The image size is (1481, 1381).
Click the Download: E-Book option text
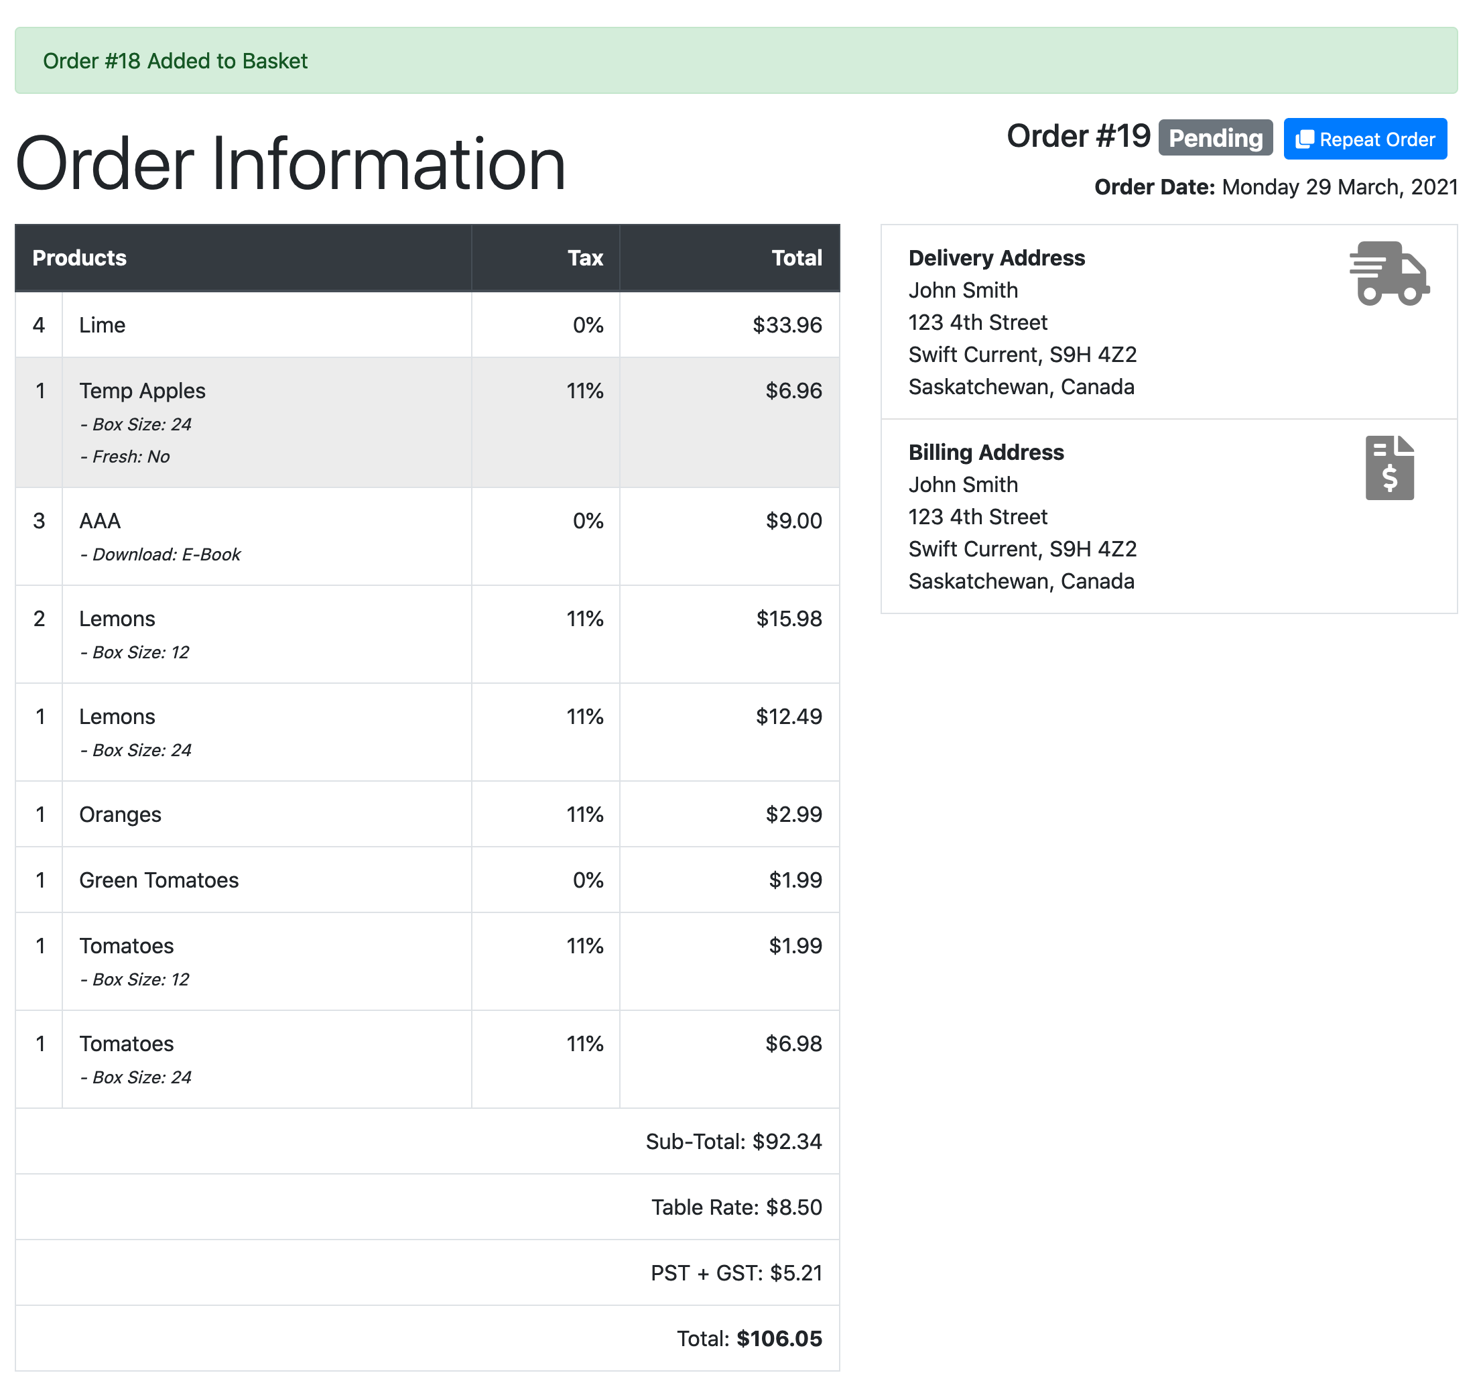coord(160,554)
